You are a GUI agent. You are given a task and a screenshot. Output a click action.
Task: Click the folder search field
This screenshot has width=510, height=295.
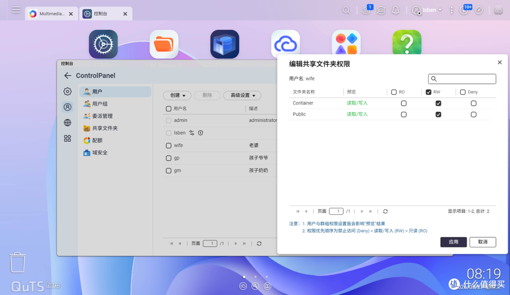pyautogui.click(x=462, y=79)
